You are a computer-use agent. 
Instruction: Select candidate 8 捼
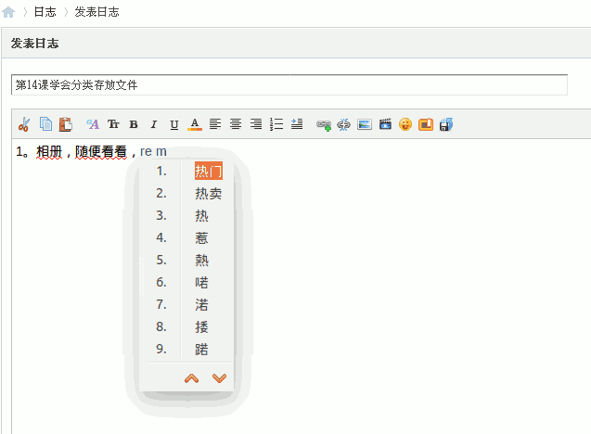point(201,326)
